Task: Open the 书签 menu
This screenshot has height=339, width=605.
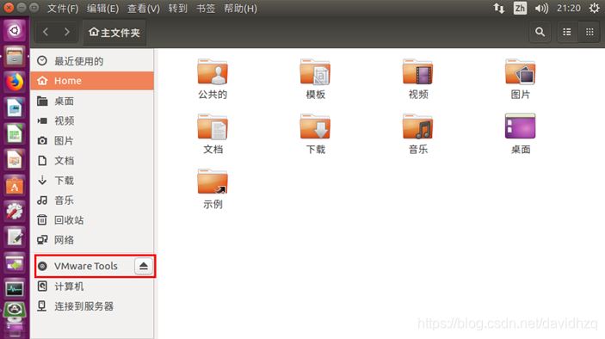Action: 206,9
